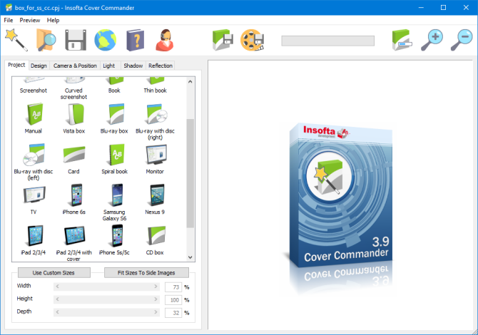Switch to the Light tab
The height and width of the screenshot is (335, 478).
[109, 66]
